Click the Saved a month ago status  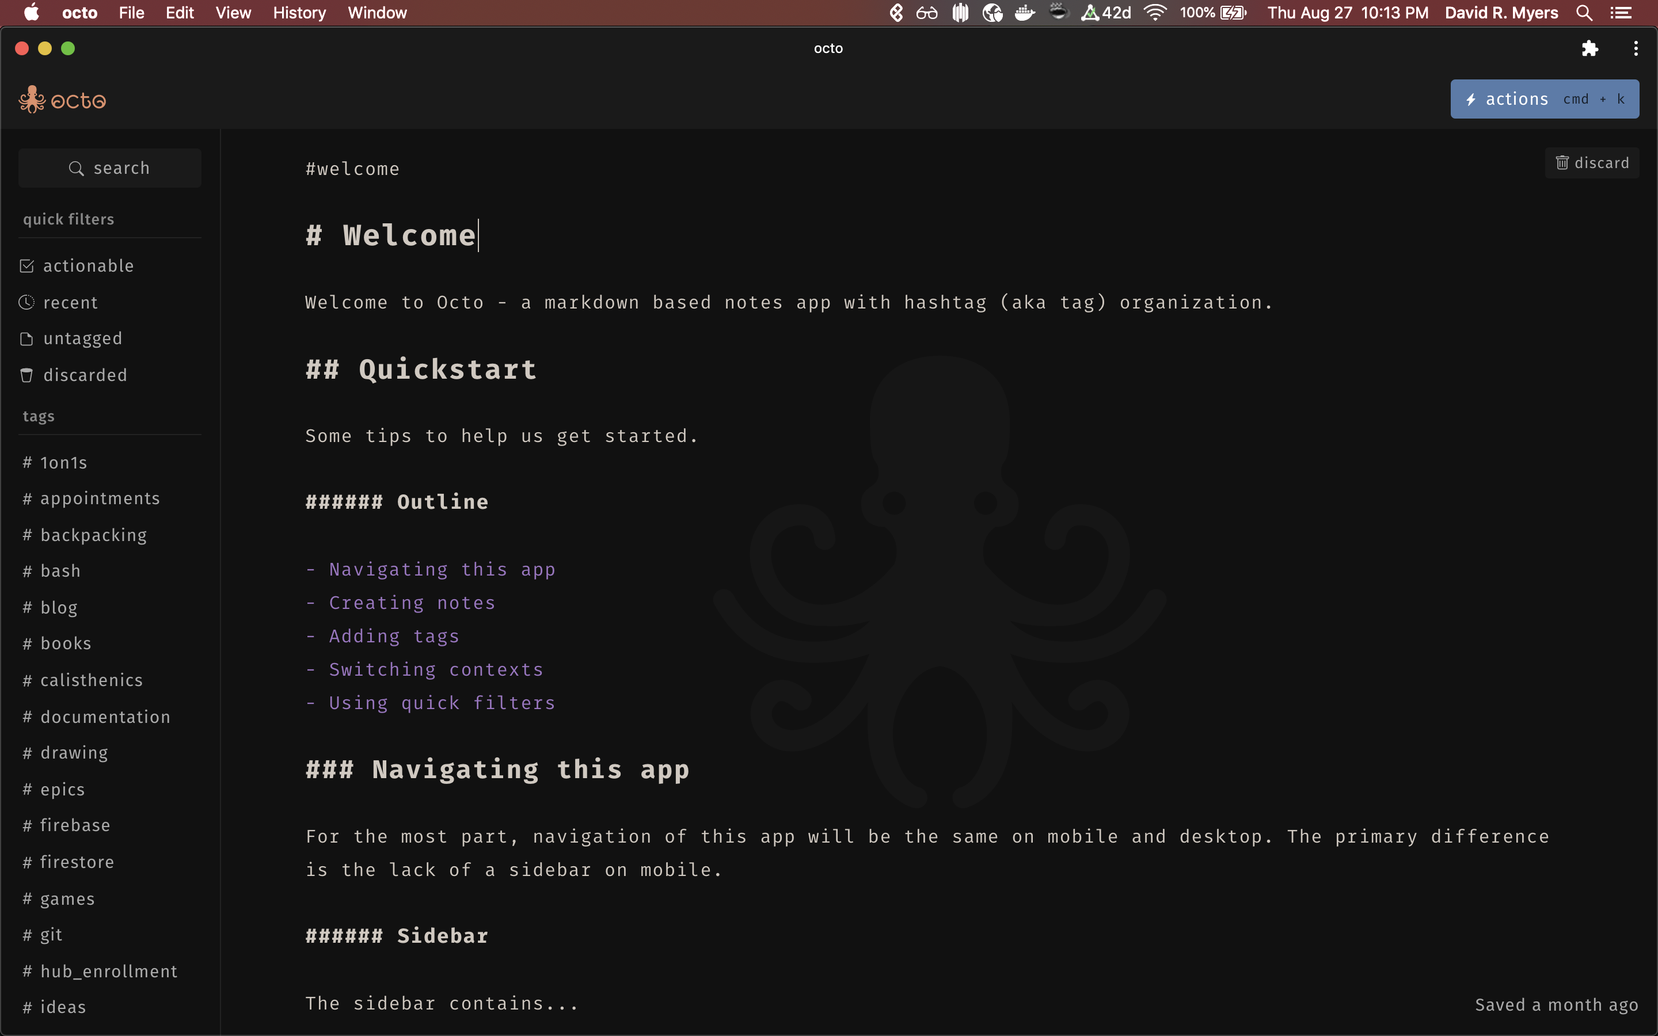pyautogui.click(x=1556, y=1004)
